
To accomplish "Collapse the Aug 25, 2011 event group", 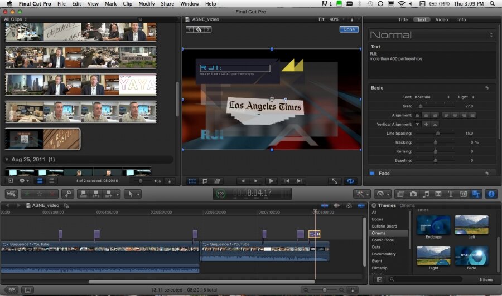I will pyautogui.click(x=7, y=159).
